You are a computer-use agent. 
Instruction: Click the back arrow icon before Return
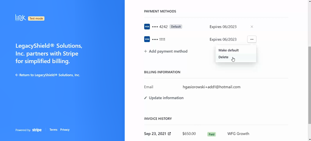pyautogui.click(x=17, y=75)
